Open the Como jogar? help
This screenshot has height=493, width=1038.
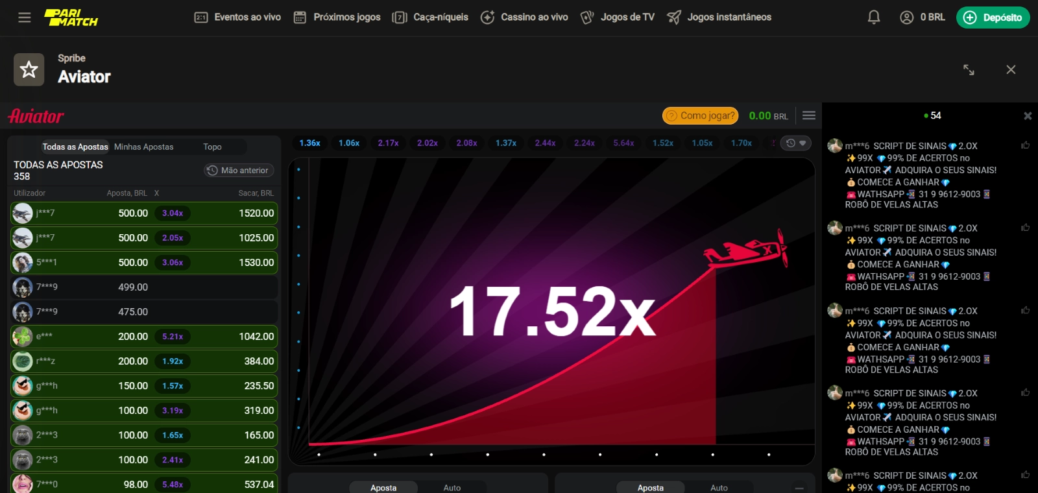pos(700,115)
